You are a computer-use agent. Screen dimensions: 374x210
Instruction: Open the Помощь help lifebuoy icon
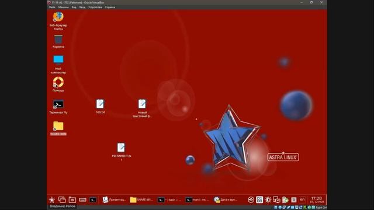coord(58,82)
